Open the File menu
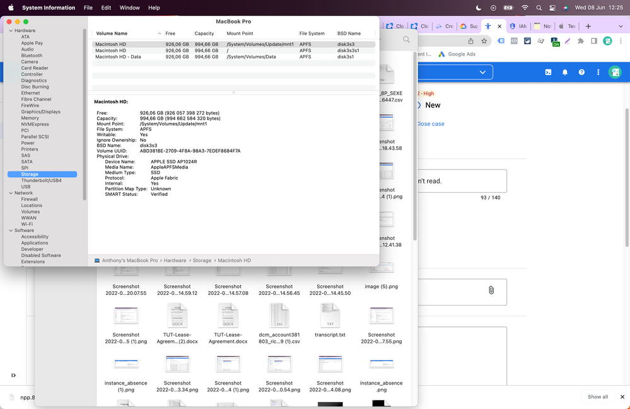This screenshot has width=630, height=409. [88, 8]
